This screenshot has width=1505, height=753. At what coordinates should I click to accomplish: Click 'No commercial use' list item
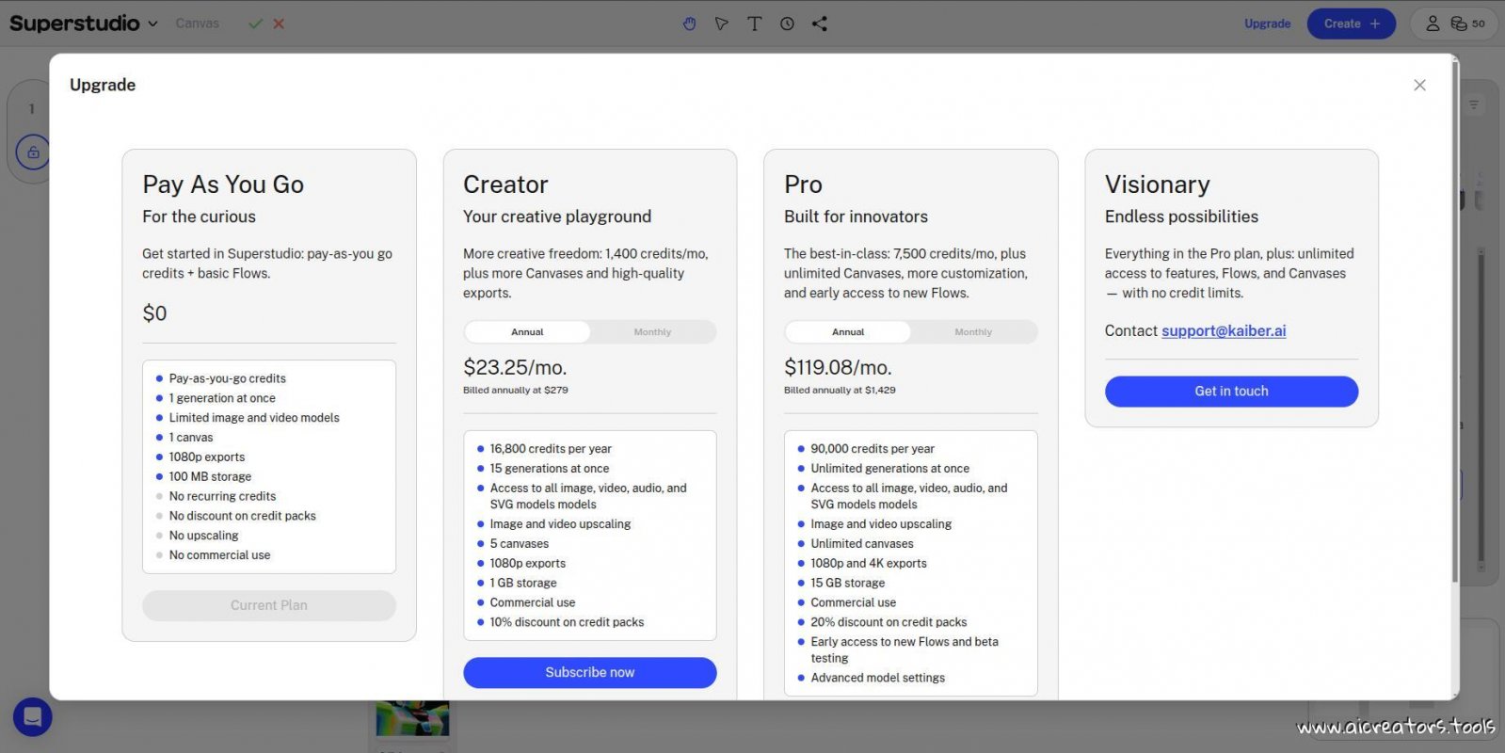click(219, 555)
